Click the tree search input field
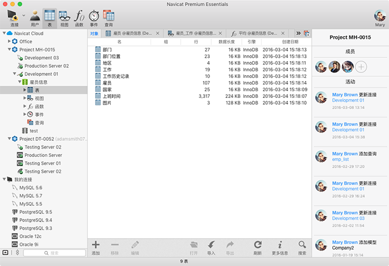This screenshot has height=266, width=389. tap(54, 253)
